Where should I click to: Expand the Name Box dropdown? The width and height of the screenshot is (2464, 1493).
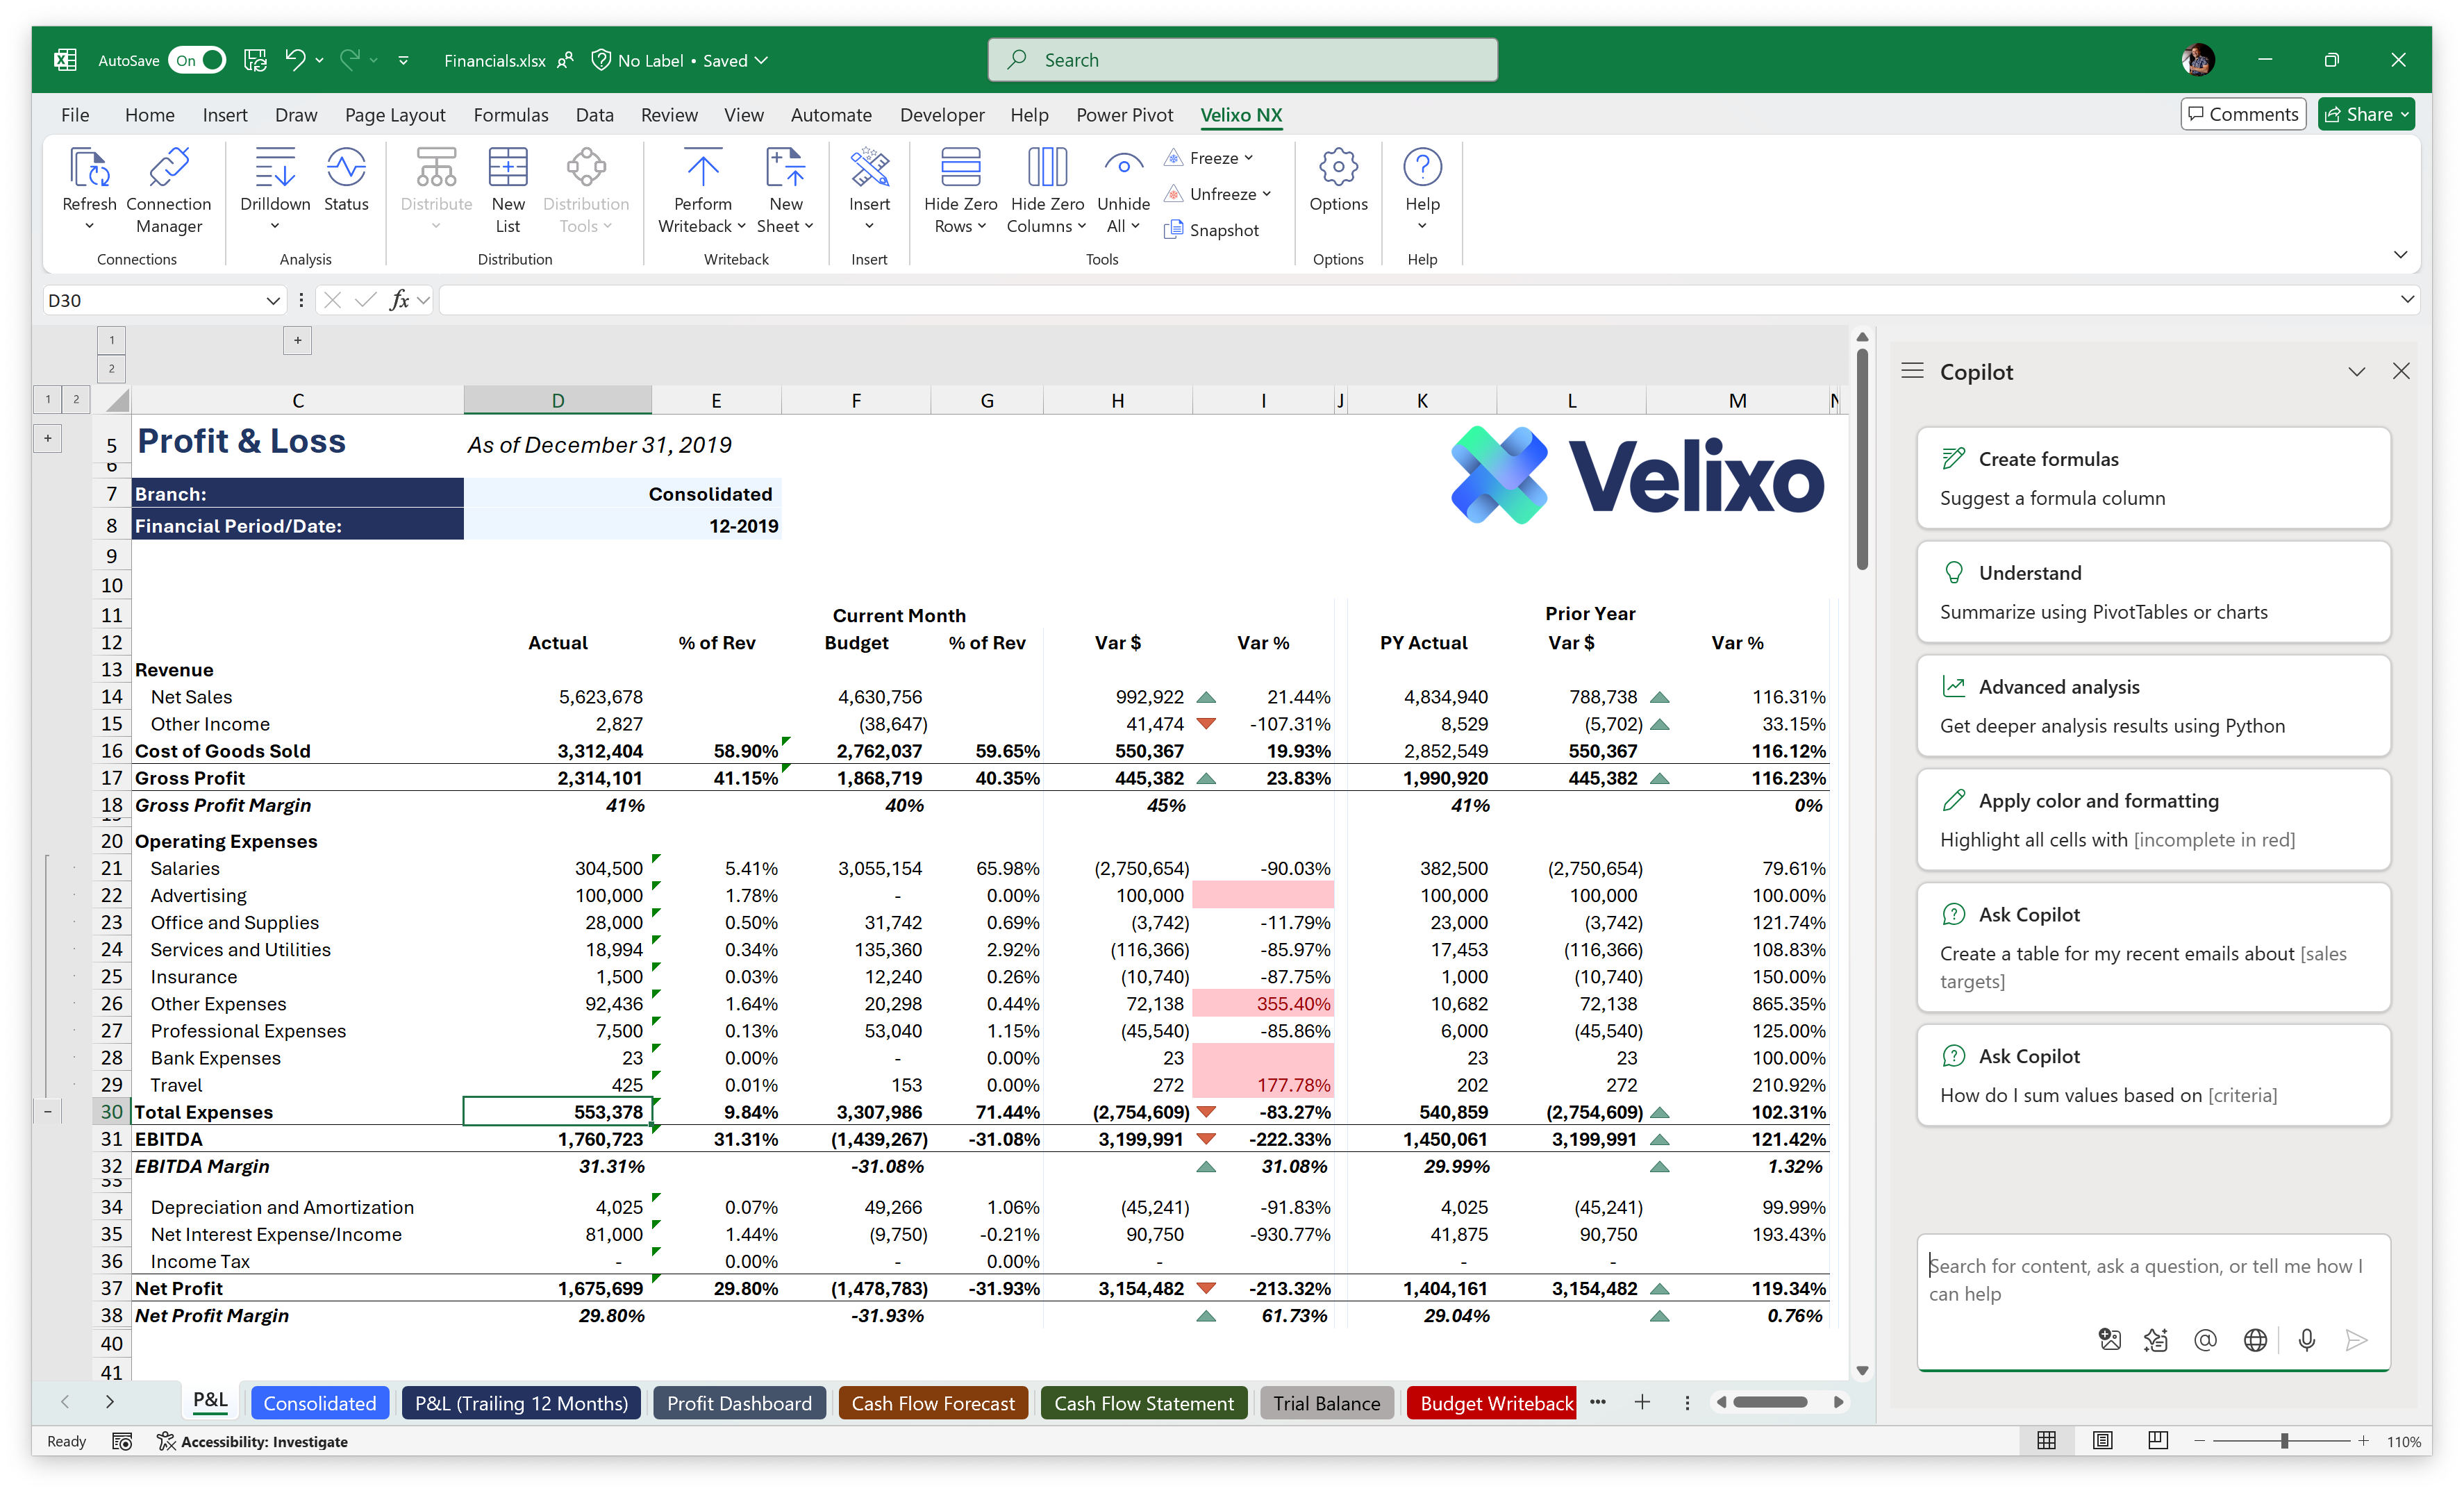(x=272, y=300)
